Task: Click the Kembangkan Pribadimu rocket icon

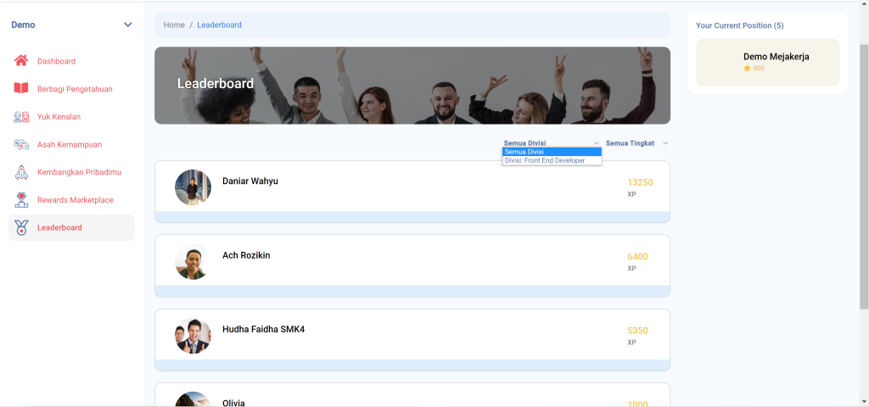Action: point(21,172)
